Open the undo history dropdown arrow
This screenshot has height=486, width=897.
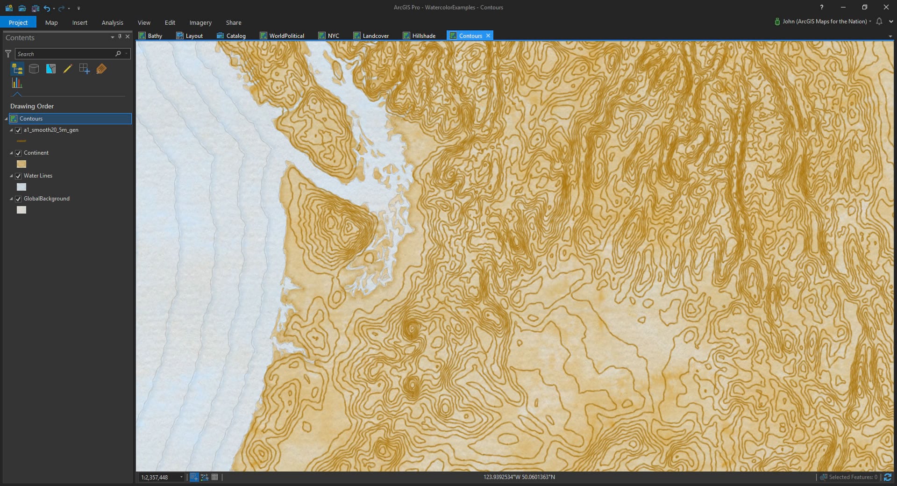(54, 8)
